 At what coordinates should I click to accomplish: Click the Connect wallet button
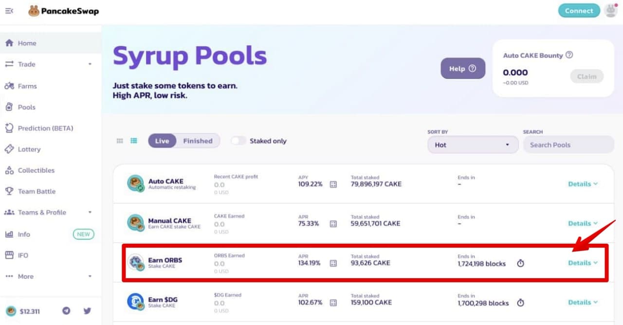click(x=579, y=11)
